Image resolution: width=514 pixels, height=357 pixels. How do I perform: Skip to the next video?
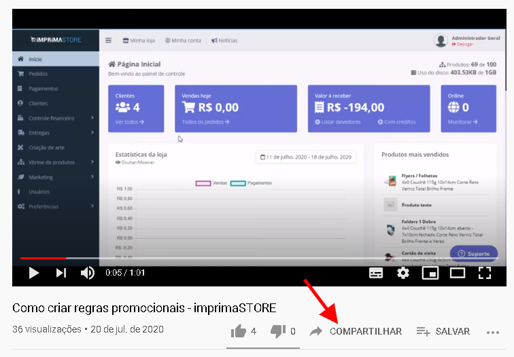coord(61,273)
